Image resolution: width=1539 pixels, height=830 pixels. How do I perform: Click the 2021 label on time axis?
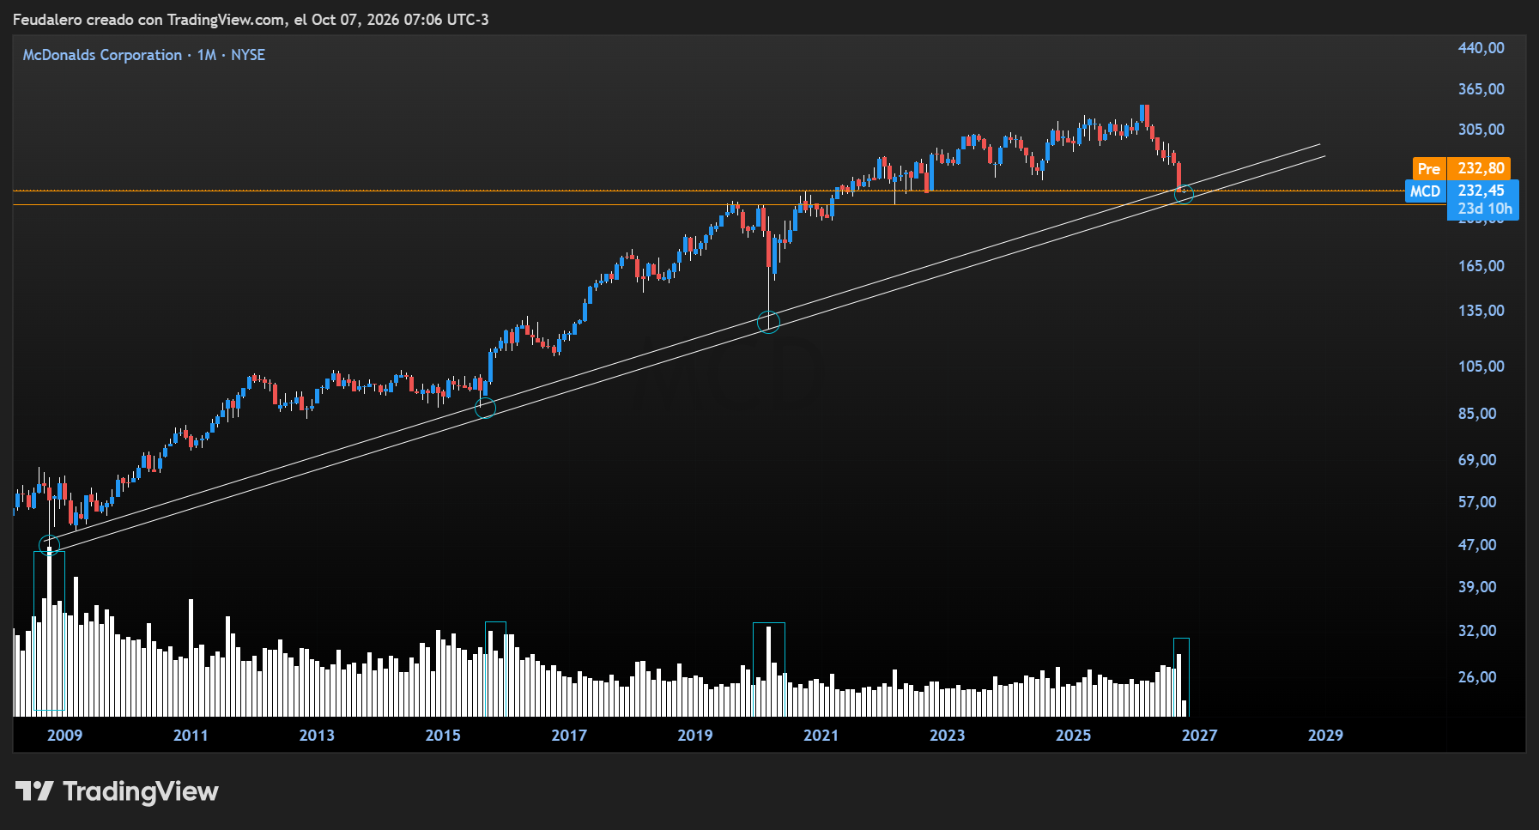(821, 736)
